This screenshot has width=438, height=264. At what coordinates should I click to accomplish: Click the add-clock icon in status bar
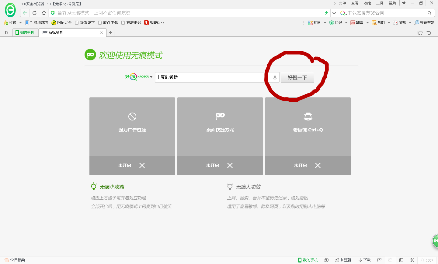[x=326, y=260]
